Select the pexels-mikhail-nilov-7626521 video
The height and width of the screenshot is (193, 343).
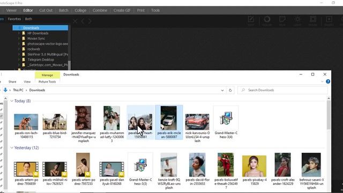[55, 169]
